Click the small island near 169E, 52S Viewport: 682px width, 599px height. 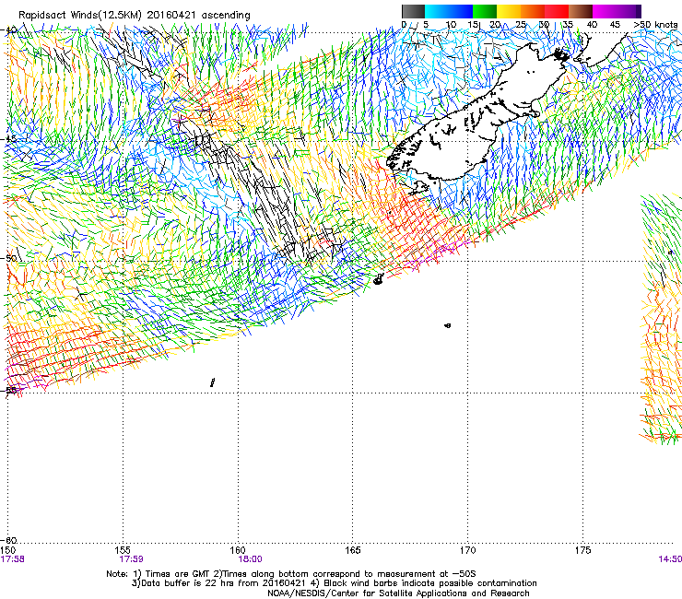pyautogui.click(x=448, y=325)
